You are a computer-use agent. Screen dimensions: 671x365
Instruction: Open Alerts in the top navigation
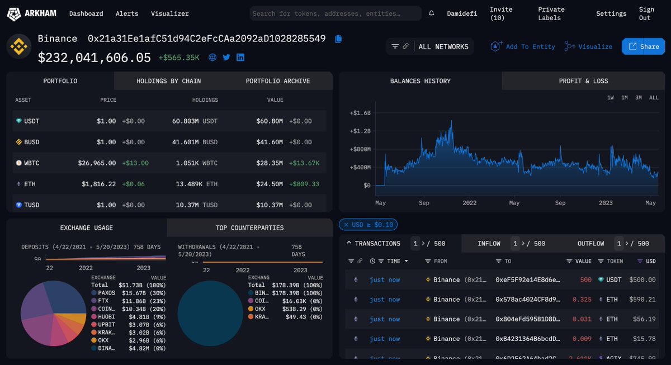click(127, 13)
